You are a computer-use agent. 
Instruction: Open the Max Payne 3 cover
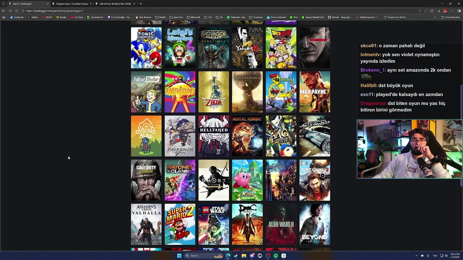pyautogui.click(x=315, y=92)
